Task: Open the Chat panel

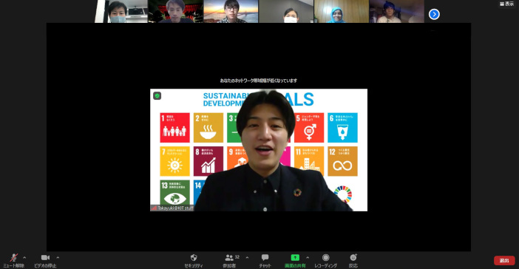Action: [x=265, y=260]
